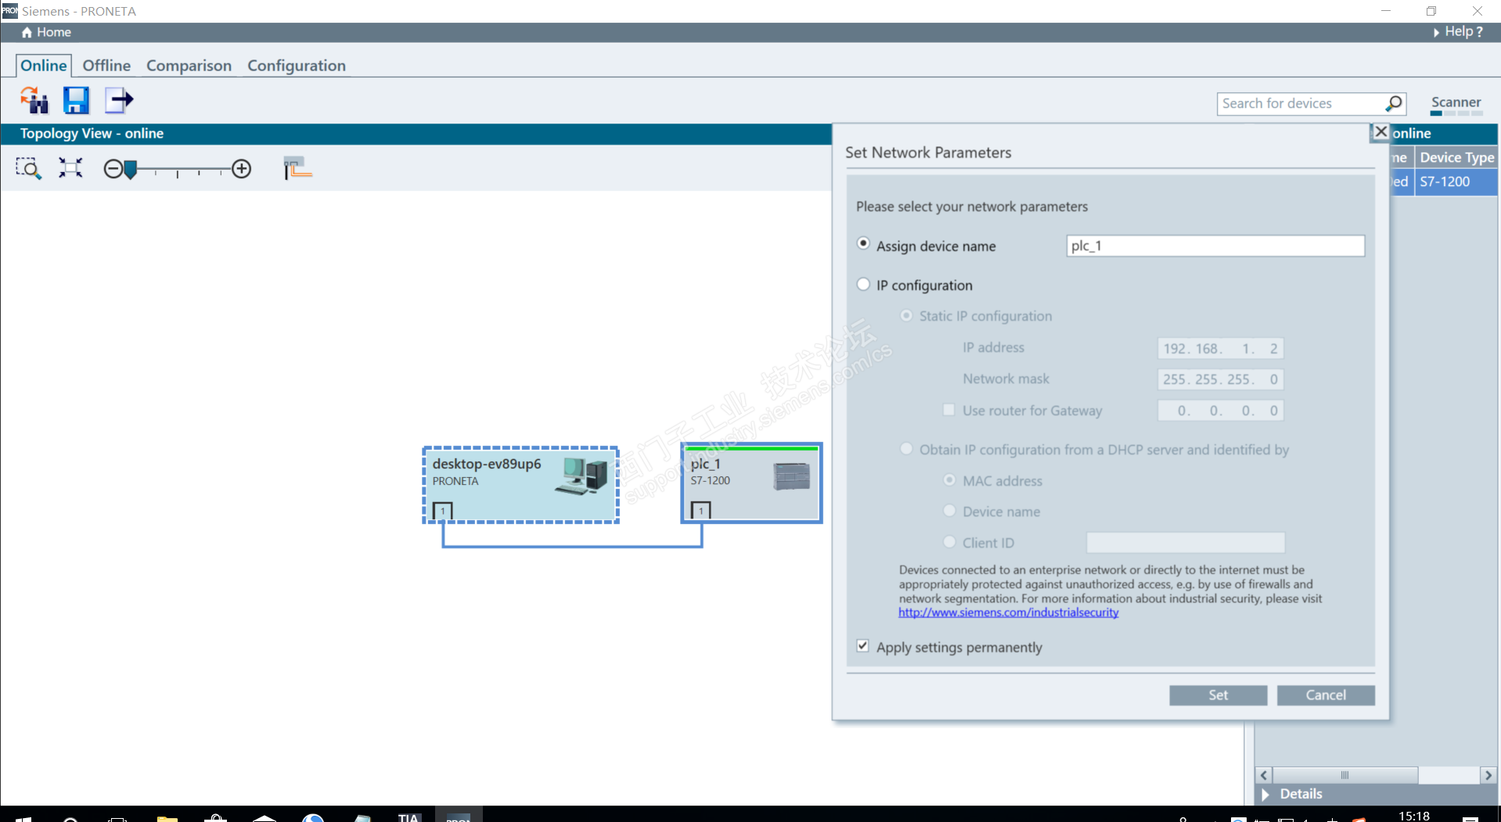This screenshot has width=1501, height=822.
Task: Select the Device name identification option
Action: (x=949, y=511)
